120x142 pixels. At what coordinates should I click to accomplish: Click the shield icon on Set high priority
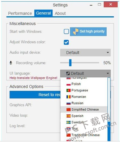76,32
